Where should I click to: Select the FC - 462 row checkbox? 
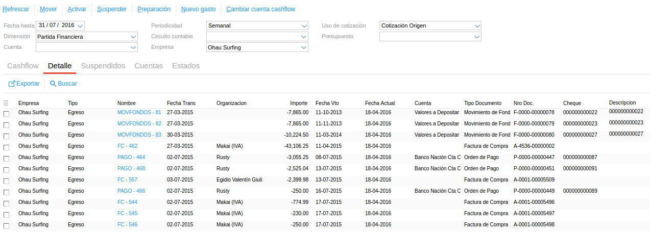point(6,147)
